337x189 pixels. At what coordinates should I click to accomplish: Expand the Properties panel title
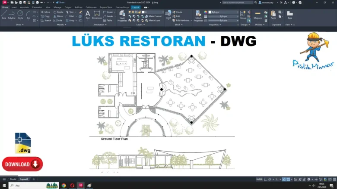215,25
